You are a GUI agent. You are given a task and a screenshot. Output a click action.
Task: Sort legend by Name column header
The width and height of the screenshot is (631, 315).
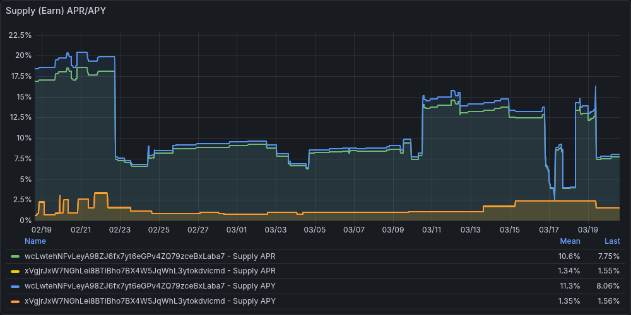coord(35,241)
